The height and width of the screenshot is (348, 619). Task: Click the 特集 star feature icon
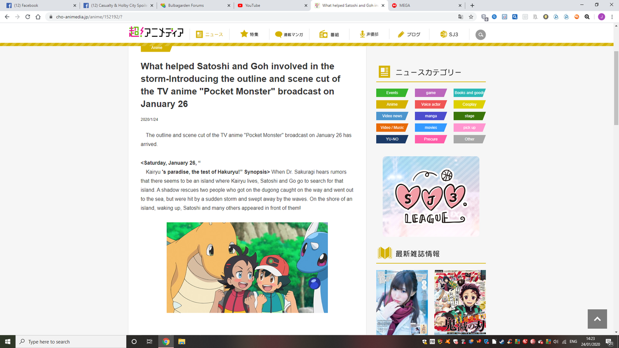coord(244,34)
